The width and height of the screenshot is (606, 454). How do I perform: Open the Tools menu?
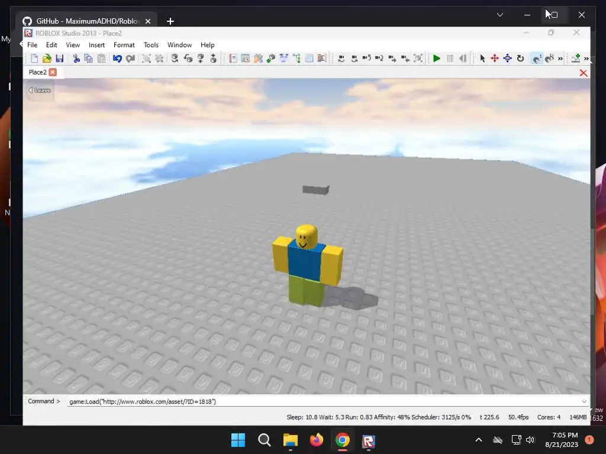tap(151, 45)
